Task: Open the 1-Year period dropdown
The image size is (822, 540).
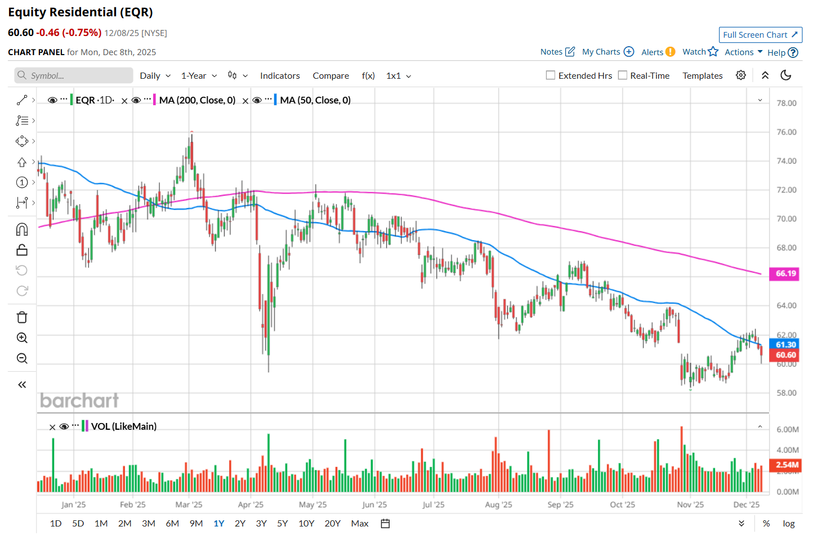Action: pyautogui.click(x=199, y=76)
